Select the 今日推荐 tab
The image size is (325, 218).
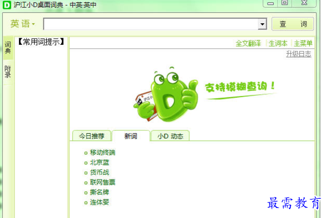tap(92, 136)
